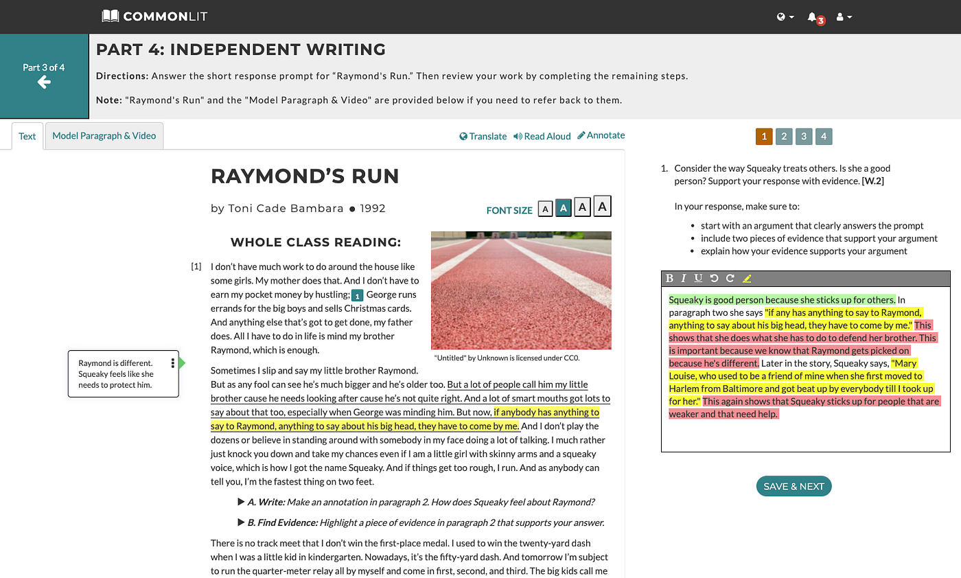Expand prompt A. Write triangle
961x578 pixels.
click(241, 502)
